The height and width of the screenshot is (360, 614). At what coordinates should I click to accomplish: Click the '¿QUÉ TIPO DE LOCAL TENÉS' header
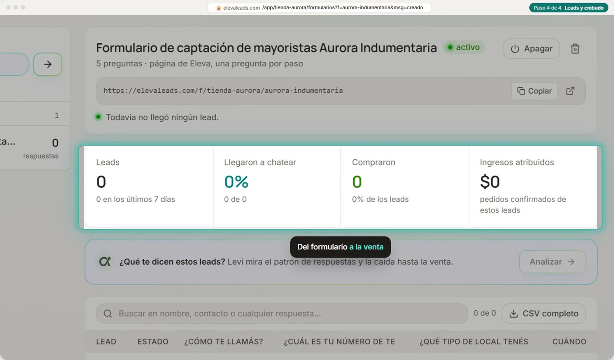(474, 342)
